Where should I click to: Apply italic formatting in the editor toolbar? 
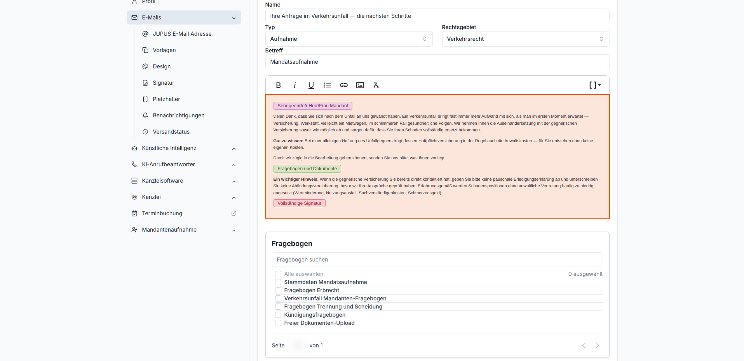(295, 85)
